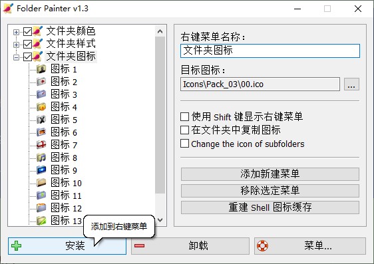The height and width of the screenshot is (264, 374).
Task: Select the 图标 1 label
Action: pos(64,69)
